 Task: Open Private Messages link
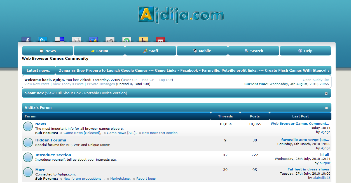click(101, 84)
